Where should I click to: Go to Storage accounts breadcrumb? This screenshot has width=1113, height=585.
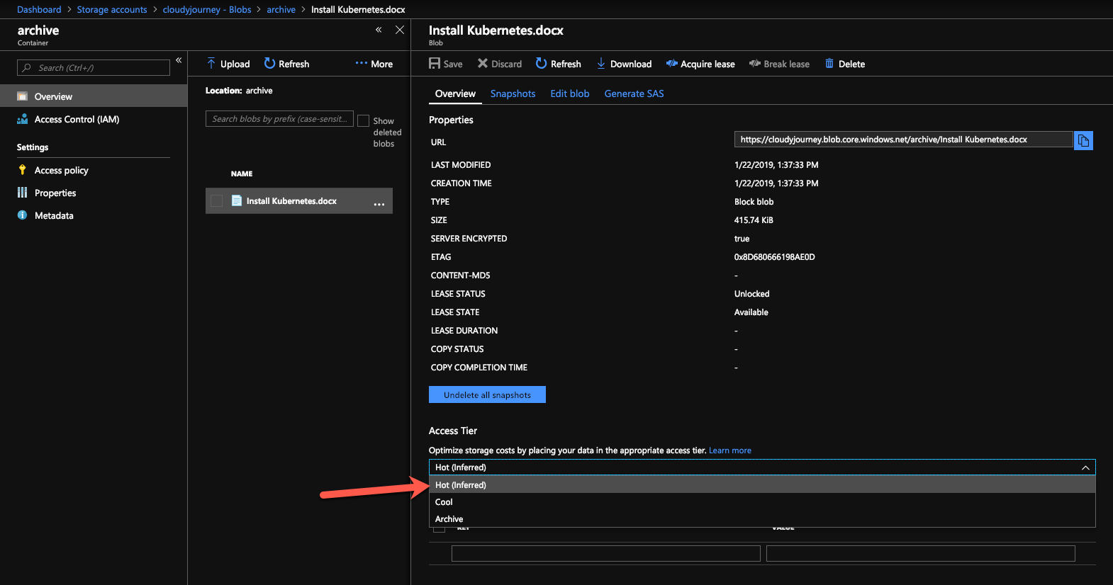click(x=112, y=9)
